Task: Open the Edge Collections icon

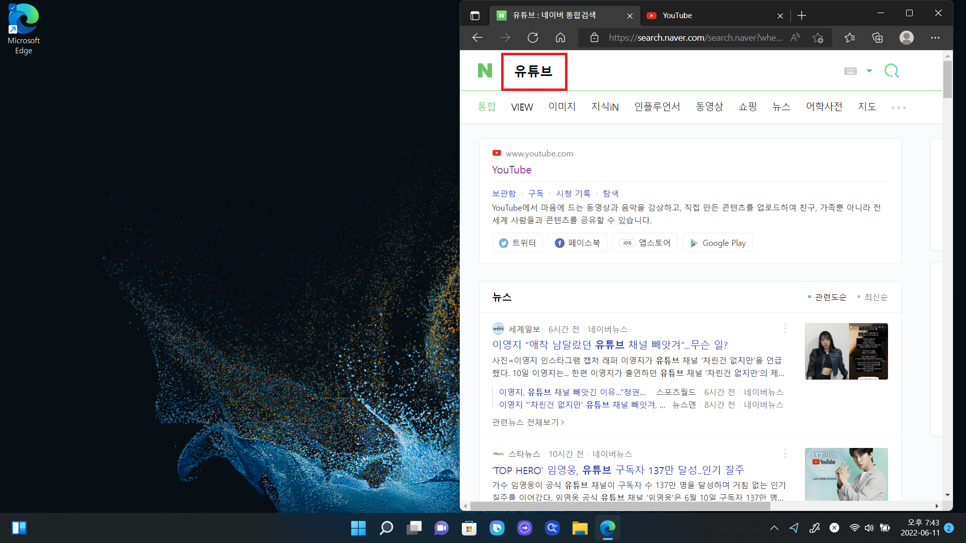Action: (x=877, y=38)
